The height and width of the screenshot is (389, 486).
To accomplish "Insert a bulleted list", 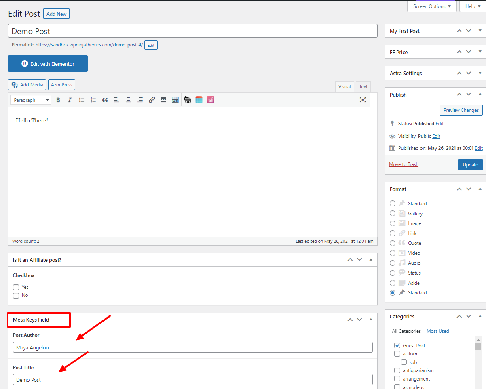I will click(x=82, y=100).
